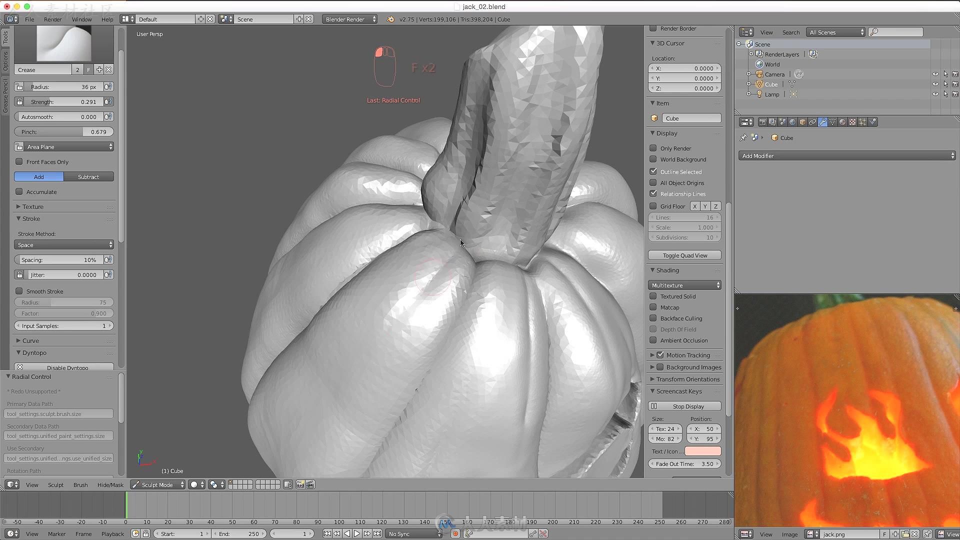Click the lamp icon in outliner

coord(760,93)
